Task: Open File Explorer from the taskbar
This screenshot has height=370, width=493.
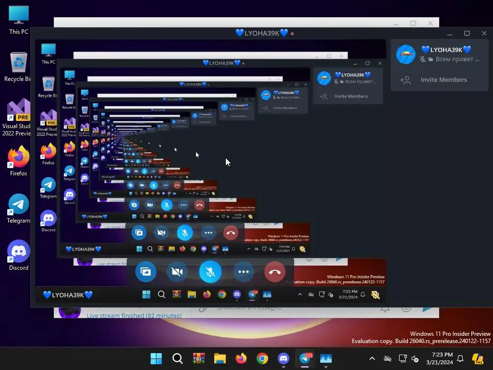Action: click(x=220, y=358)
